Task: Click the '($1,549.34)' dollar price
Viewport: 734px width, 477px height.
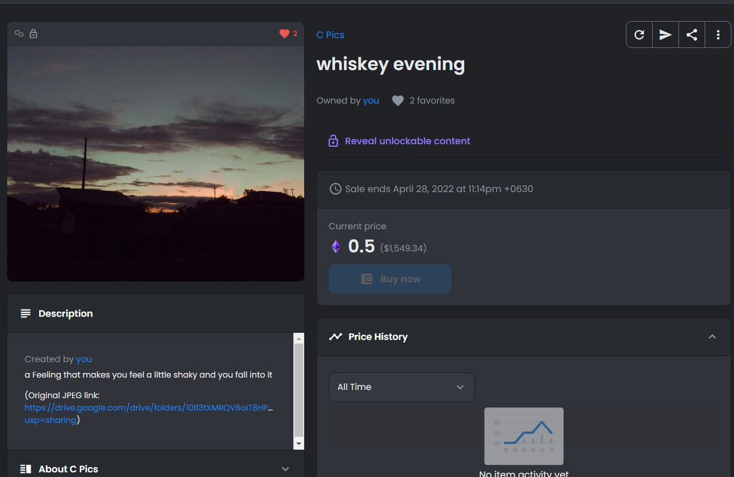Action: (403, 248)
